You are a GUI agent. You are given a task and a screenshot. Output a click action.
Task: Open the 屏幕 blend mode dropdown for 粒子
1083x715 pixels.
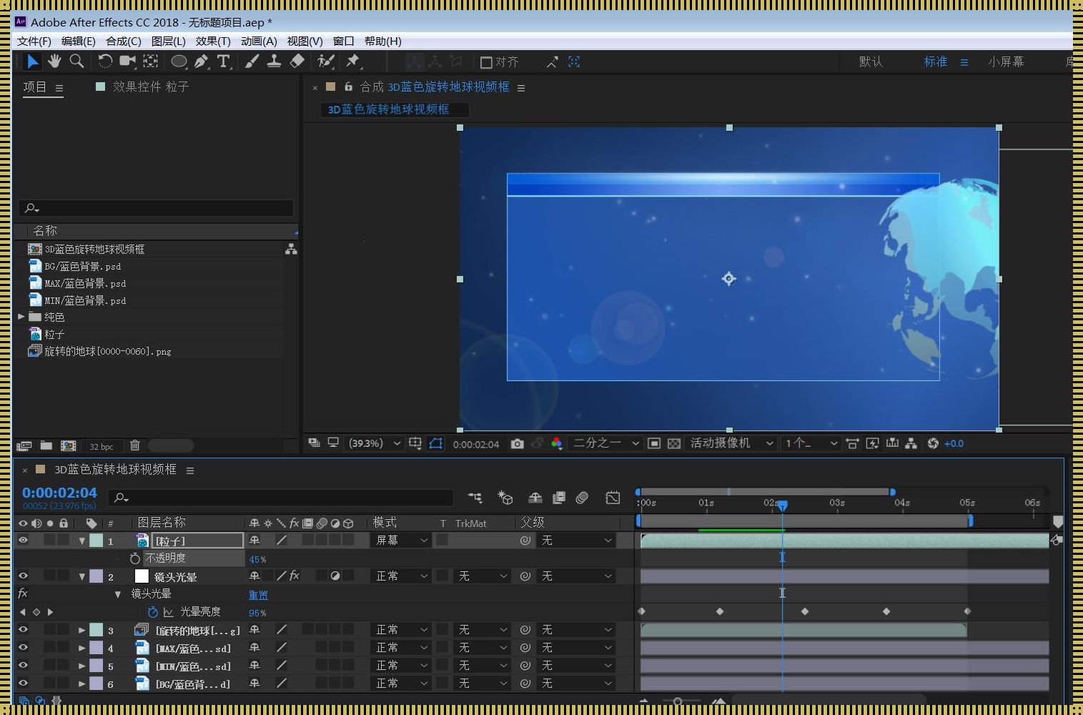pyautogui.click(x=401, y=541)
